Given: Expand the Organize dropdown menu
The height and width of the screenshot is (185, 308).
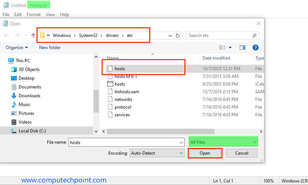Looking at the screenshot, I should (x=17, y=48).
